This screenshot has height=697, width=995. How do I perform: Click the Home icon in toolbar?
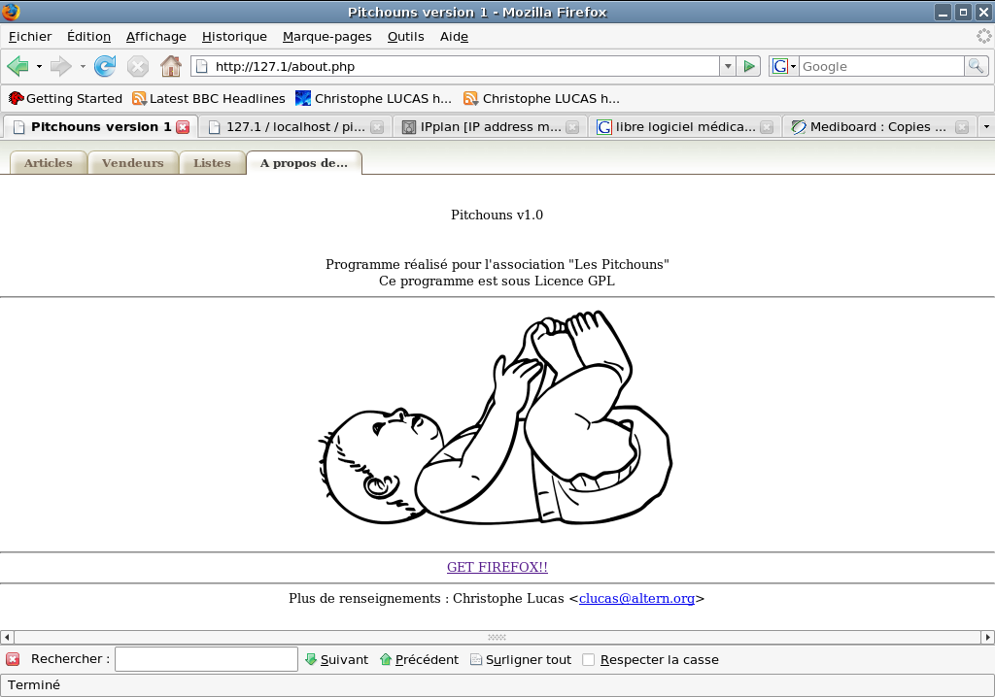[171, 66]
